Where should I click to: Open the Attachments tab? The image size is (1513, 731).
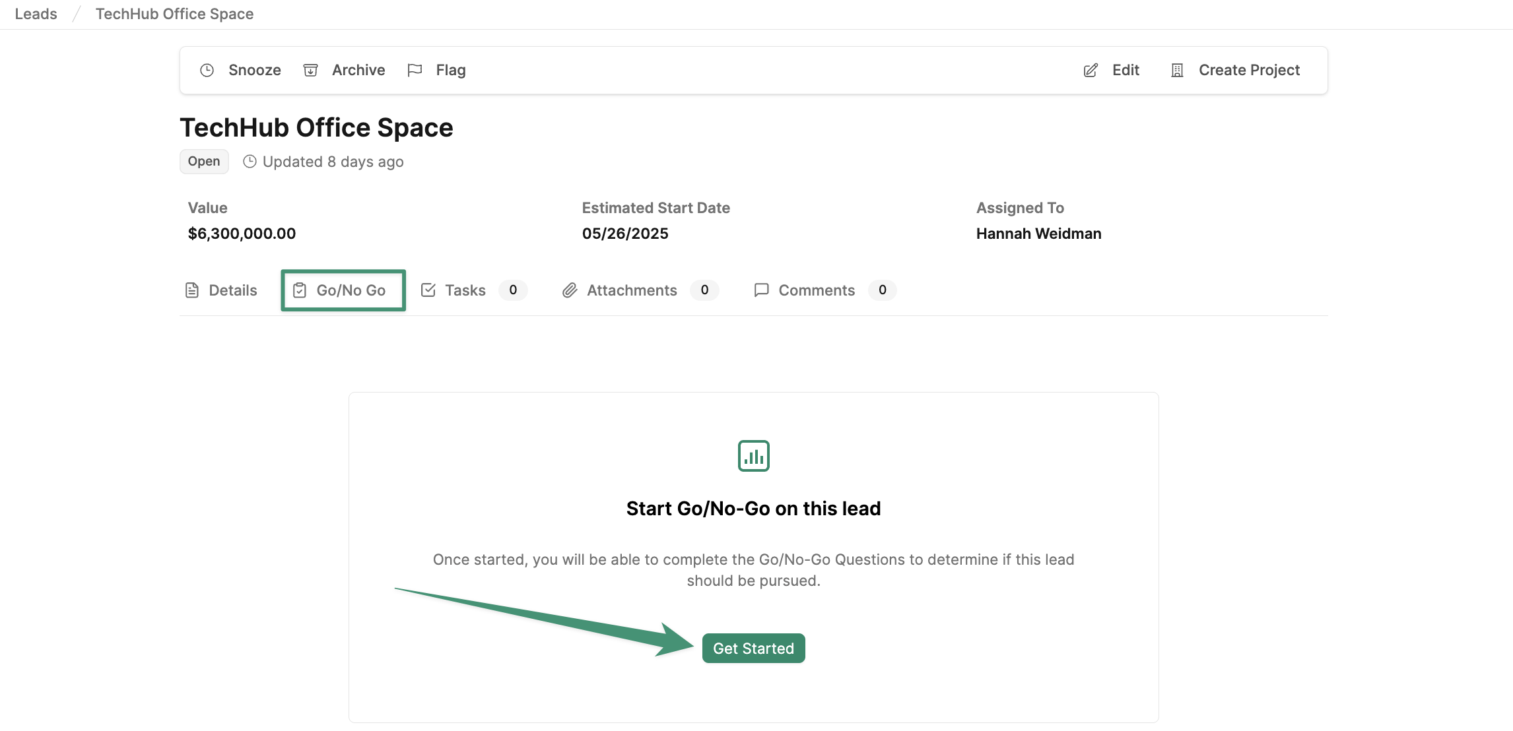point(631,290)
